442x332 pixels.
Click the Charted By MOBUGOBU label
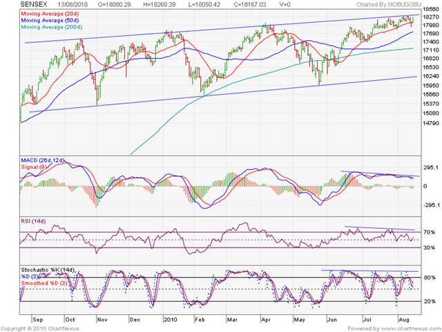[x=389, y=5]
